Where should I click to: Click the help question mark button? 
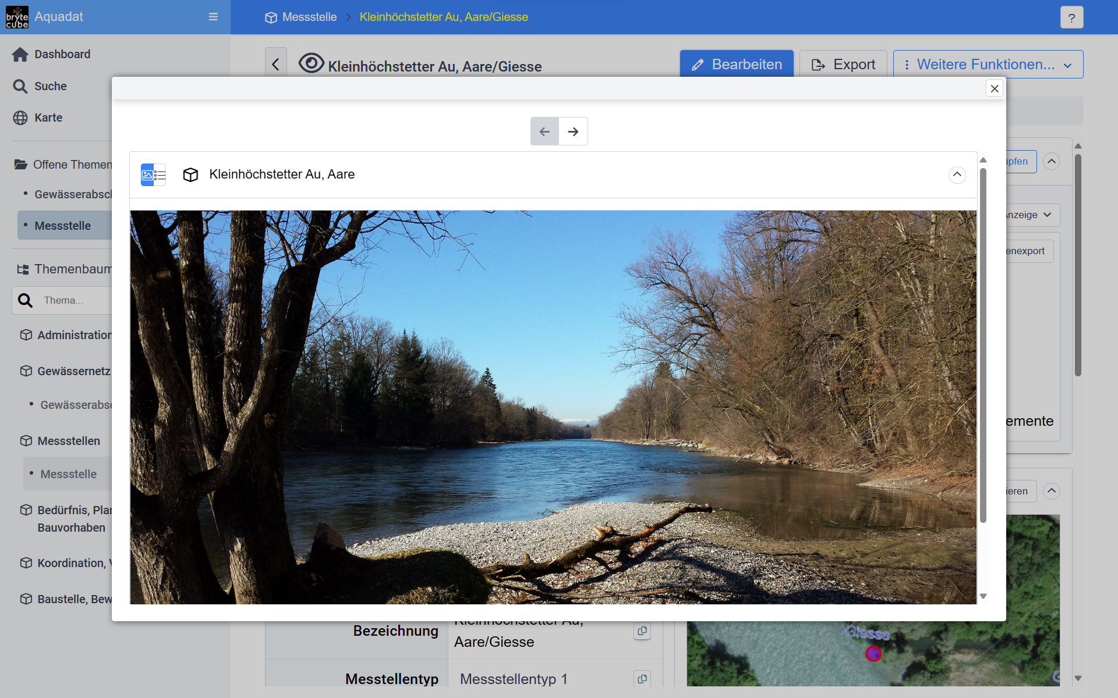1071,17
